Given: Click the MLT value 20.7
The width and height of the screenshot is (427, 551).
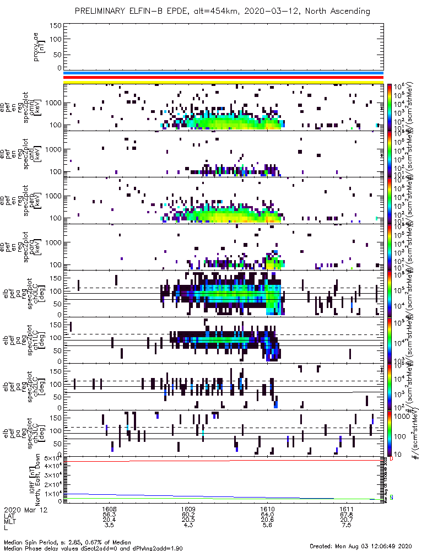Looking at the screenshot, I should [347, 520].
